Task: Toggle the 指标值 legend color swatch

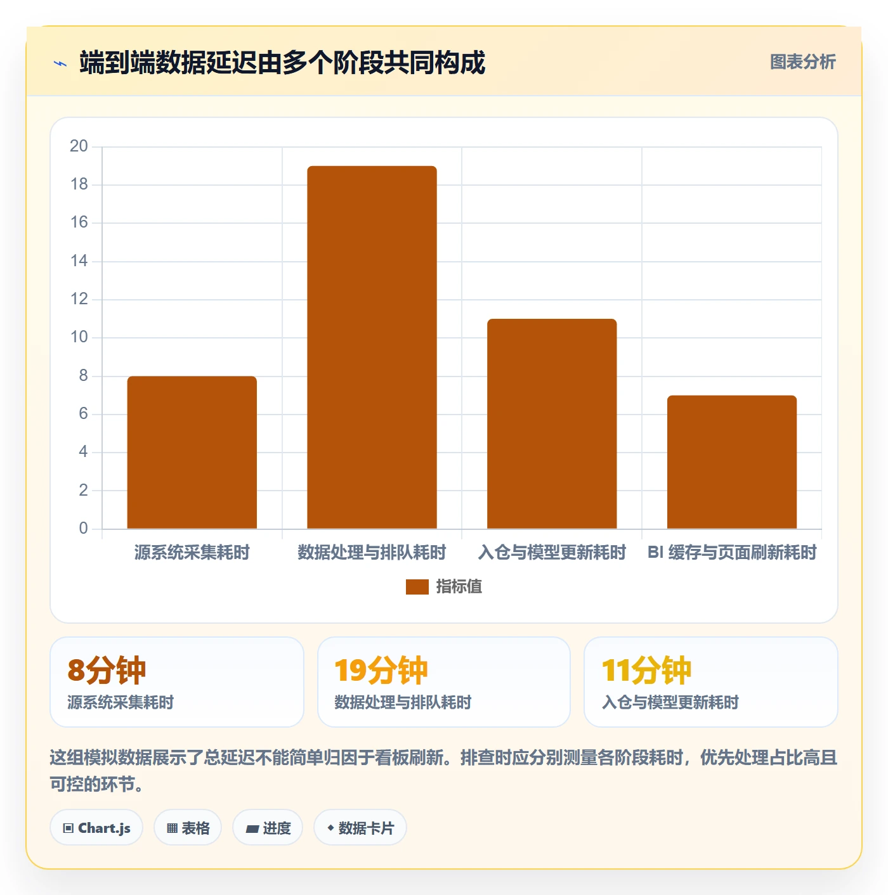Action: click(x=417, y=587)
